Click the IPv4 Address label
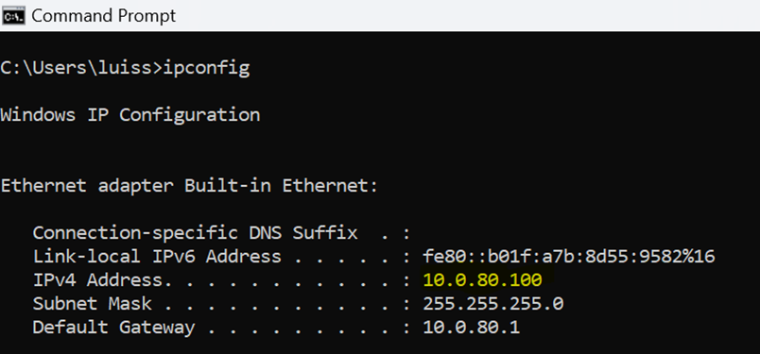Viewport: 760px width, 354px height. point(97,280)
